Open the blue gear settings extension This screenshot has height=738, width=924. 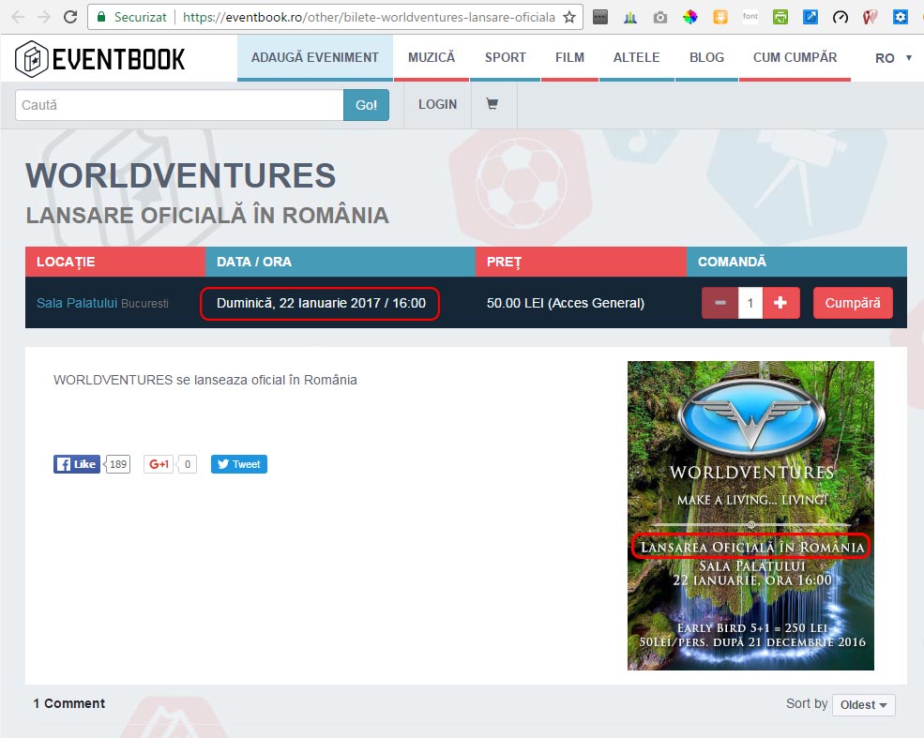901,17
